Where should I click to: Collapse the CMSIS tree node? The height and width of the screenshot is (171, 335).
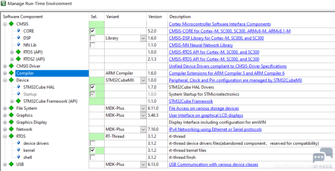tap(5, 24)
